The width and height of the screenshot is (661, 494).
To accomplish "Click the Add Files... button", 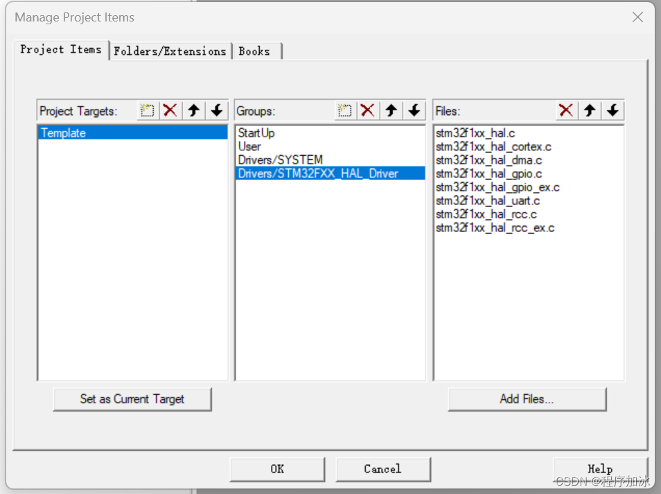I will (x=527, y=399).
